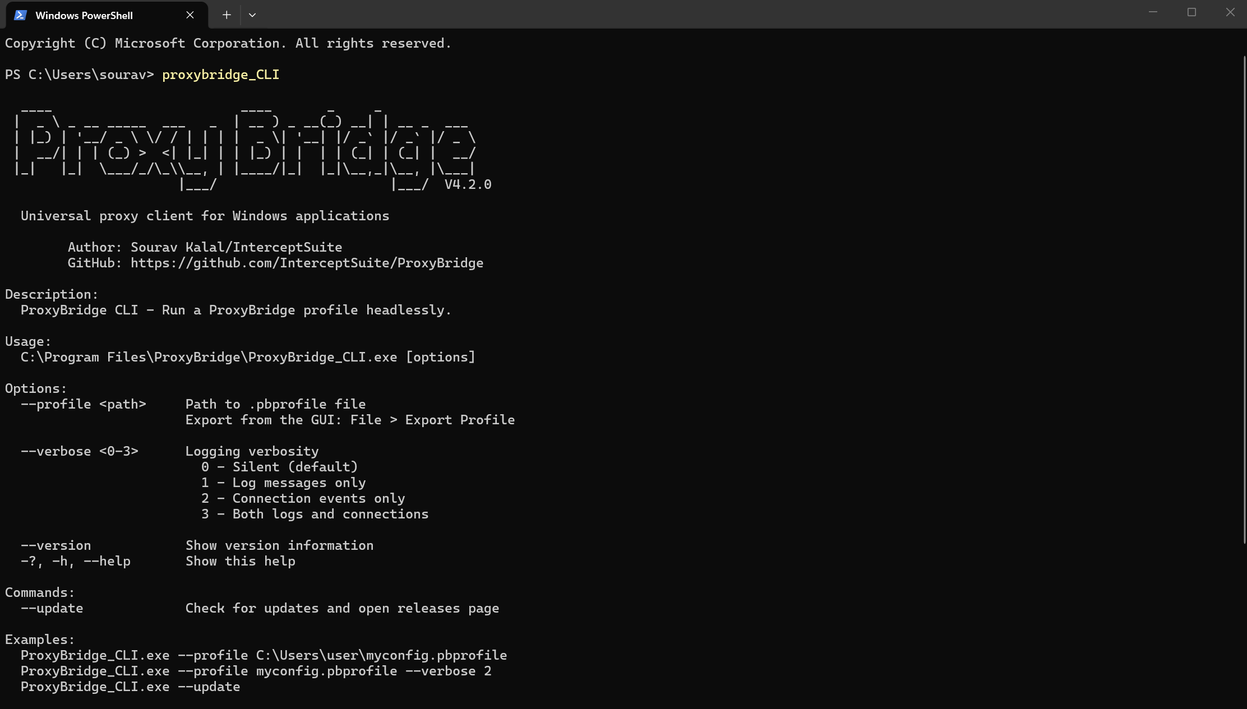1247x709 pixels.
Task: Click the 'Description:' heading
Action: (x=52, y=294)
